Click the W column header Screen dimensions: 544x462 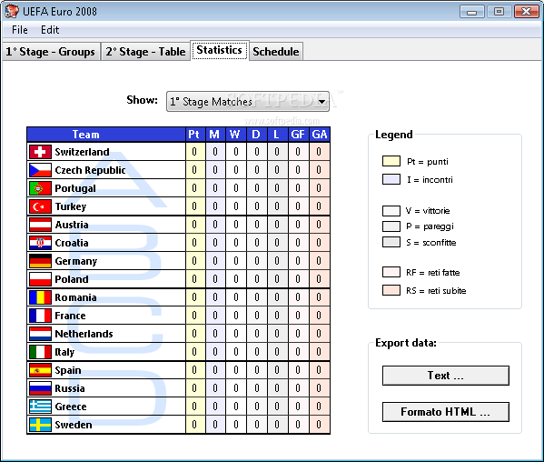pos(235,135)
